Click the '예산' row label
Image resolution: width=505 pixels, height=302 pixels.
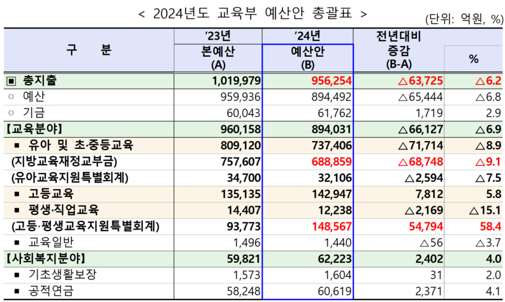34,96
